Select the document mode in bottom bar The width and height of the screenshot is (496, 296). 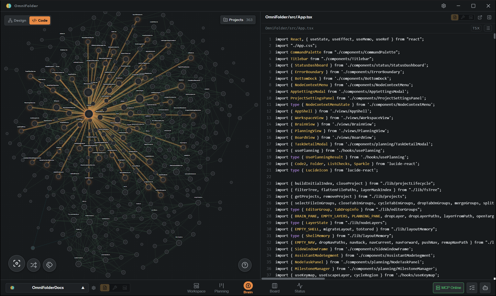click(x=105, y=288)
